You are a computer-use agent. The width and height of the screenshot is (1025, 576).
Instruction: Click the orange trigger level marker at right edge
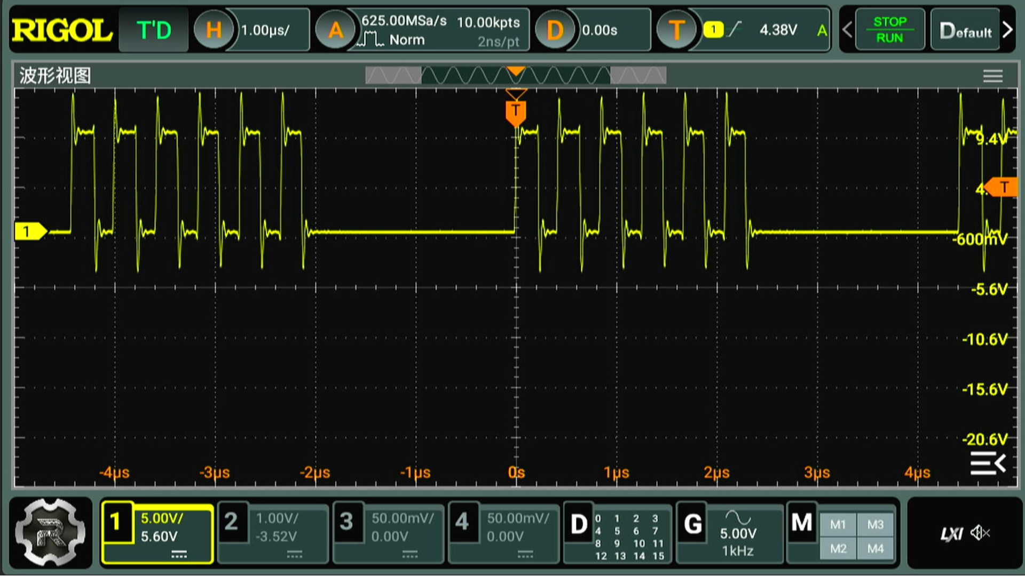click(1003, 187)
